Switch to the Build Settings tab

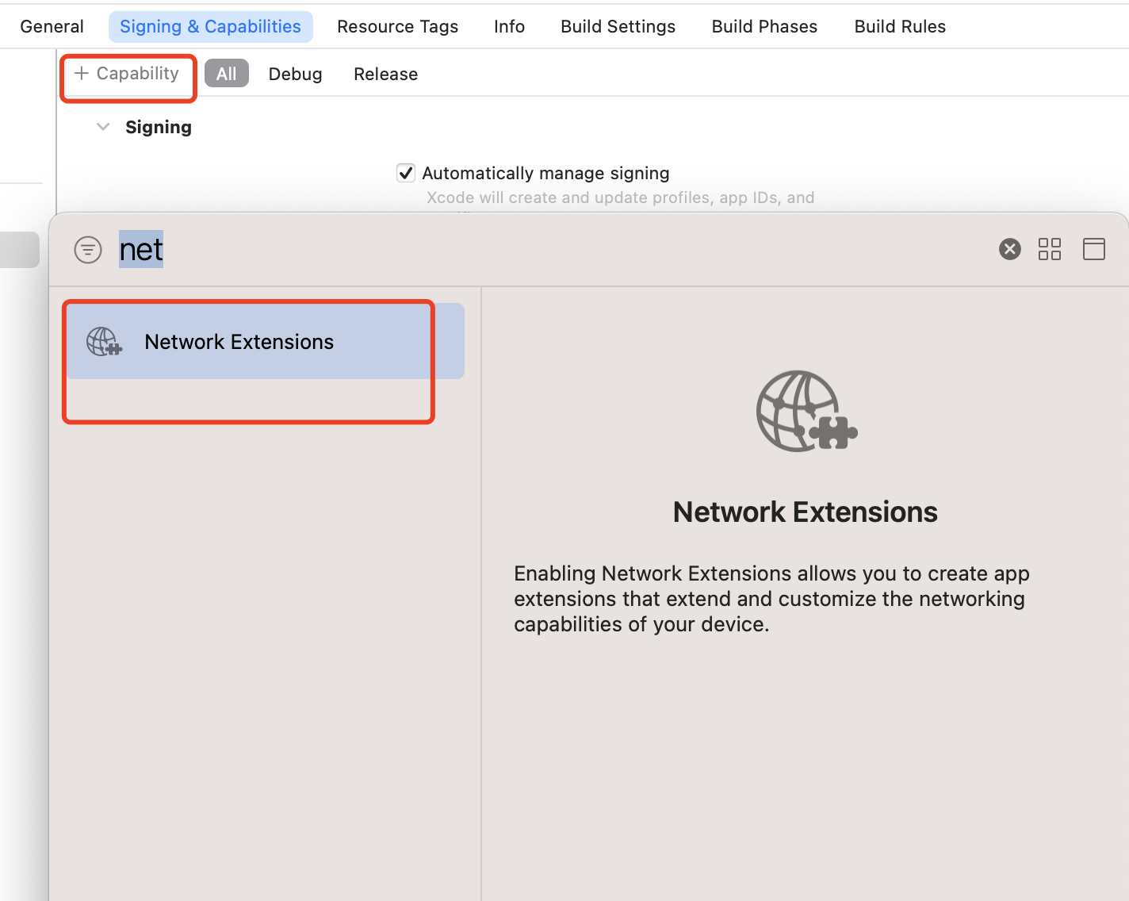[x=618, y=27]
